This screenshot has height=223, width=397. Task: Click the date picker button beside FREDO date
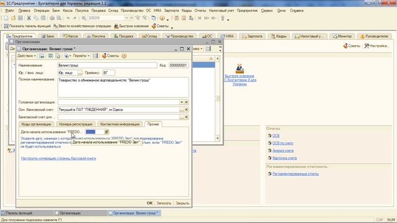point(107,132)
